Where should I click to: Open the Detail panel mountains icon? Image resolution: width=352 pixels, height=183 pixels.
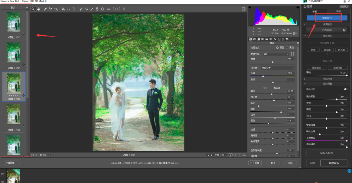tap(259, 39)
